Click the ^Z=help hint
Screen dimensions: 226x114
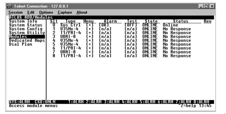tap(187, 106)
